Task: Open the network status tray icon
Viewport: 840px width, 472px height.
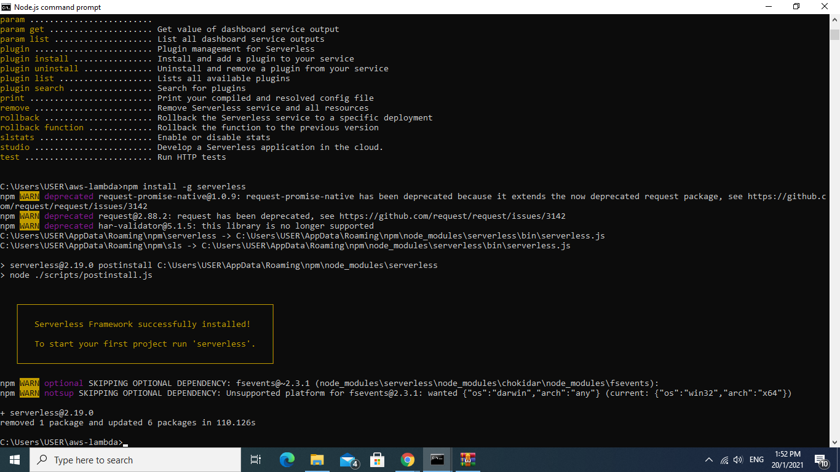Action: pyautogui.click(x=724, y=460)
